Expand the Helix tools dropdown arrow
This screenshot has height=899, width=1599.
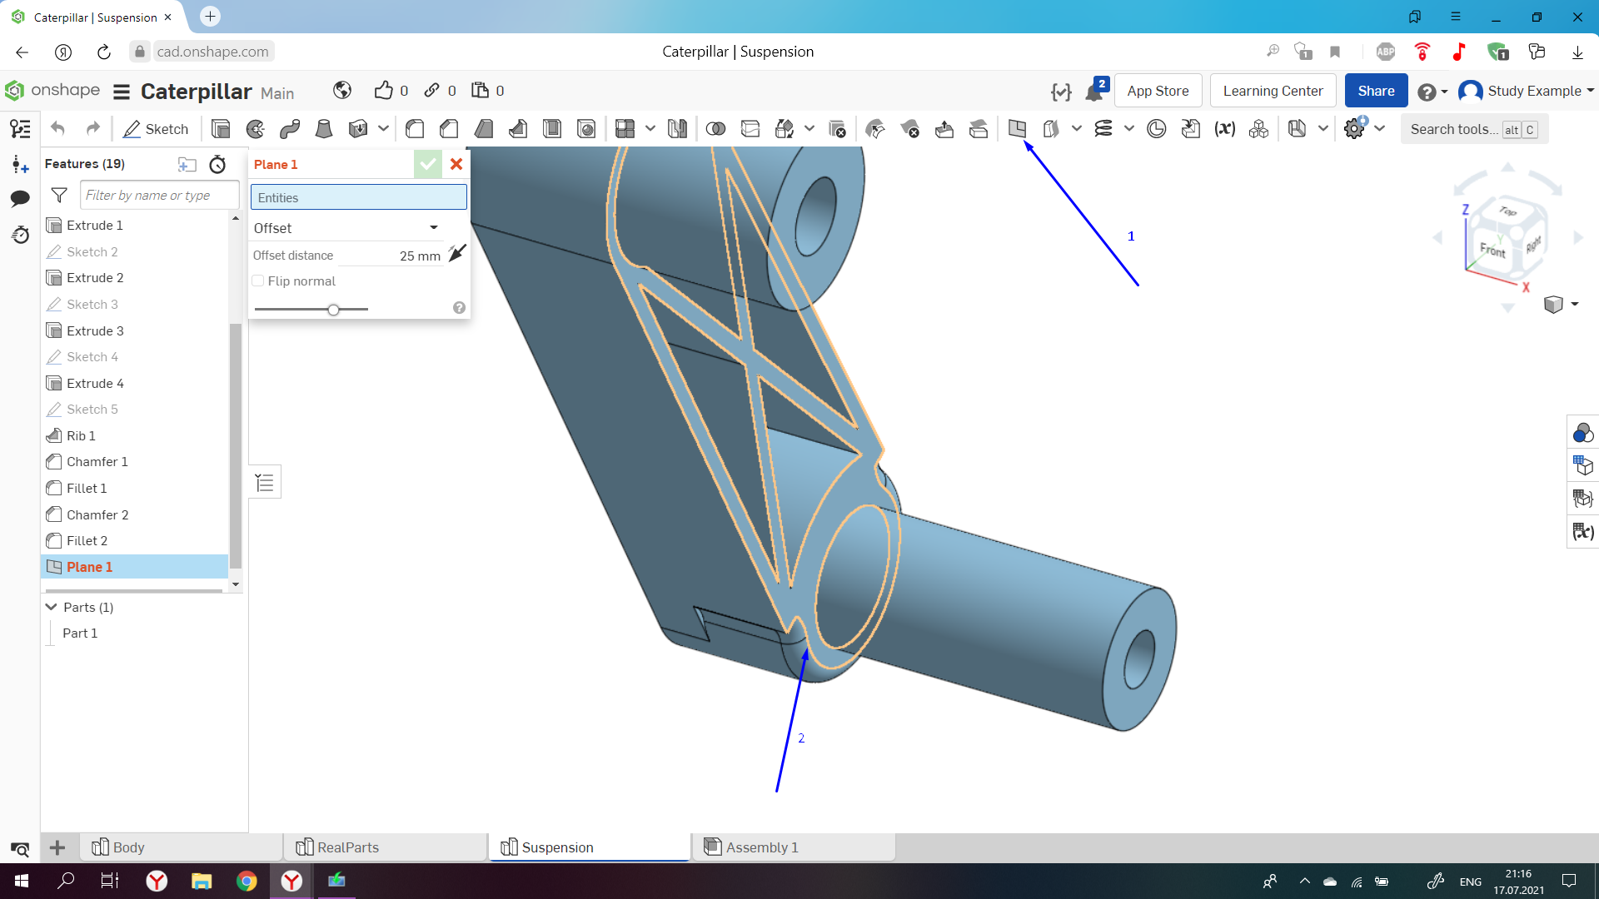[1128, 128]
